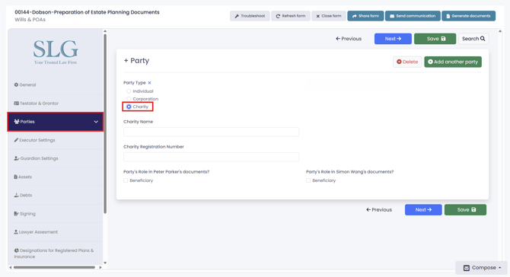
Task: Click Debts icon in sidebar
Action: [16, 195]
